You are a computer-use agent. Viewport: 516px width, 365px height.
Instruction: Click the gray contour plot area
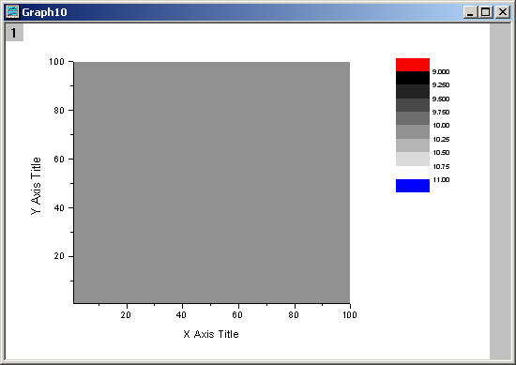[x=212, y=182]
